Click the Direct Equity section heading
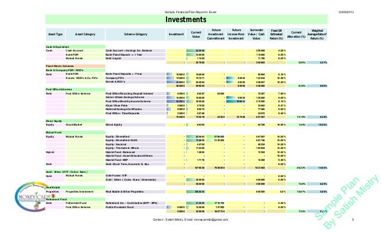 (75, 121)
